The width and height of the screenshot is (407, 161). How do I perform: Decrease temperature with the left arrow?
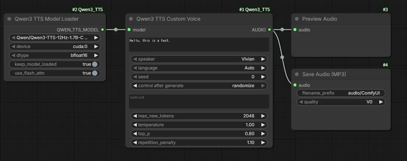coord(135,125)
